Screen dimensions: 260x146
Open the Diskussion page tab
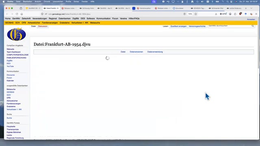[x=43, y=26]
